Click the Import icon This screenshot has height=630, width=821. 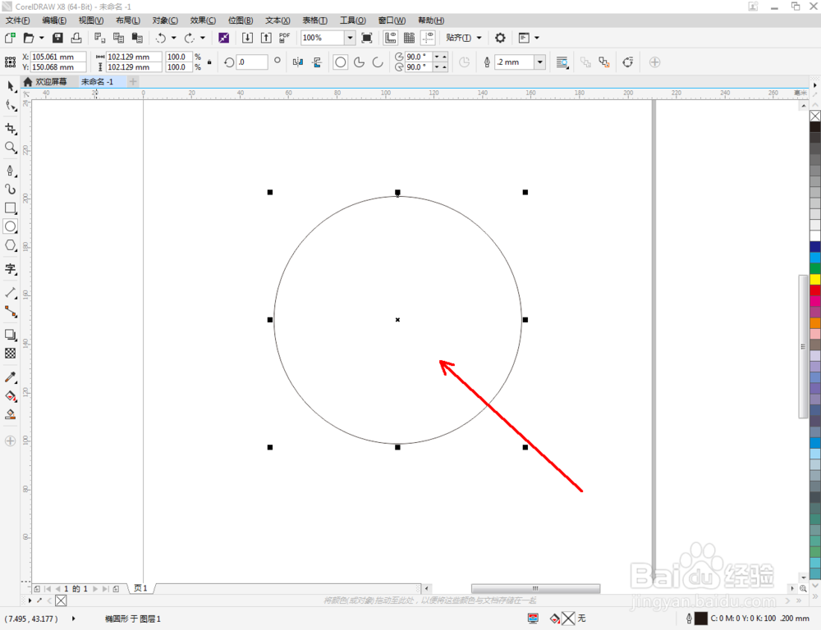click(247, 38)
